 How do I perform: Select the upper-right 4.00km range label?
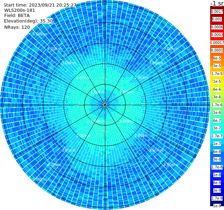[x=170, y=48]
